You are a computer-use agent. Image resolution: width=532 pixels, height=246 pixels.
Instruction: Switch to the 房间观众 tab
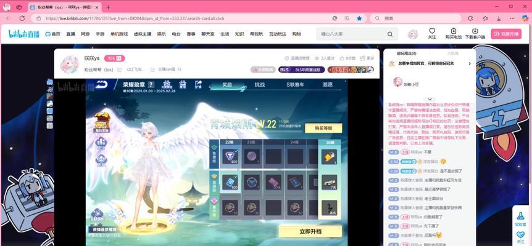coord(407,54)
